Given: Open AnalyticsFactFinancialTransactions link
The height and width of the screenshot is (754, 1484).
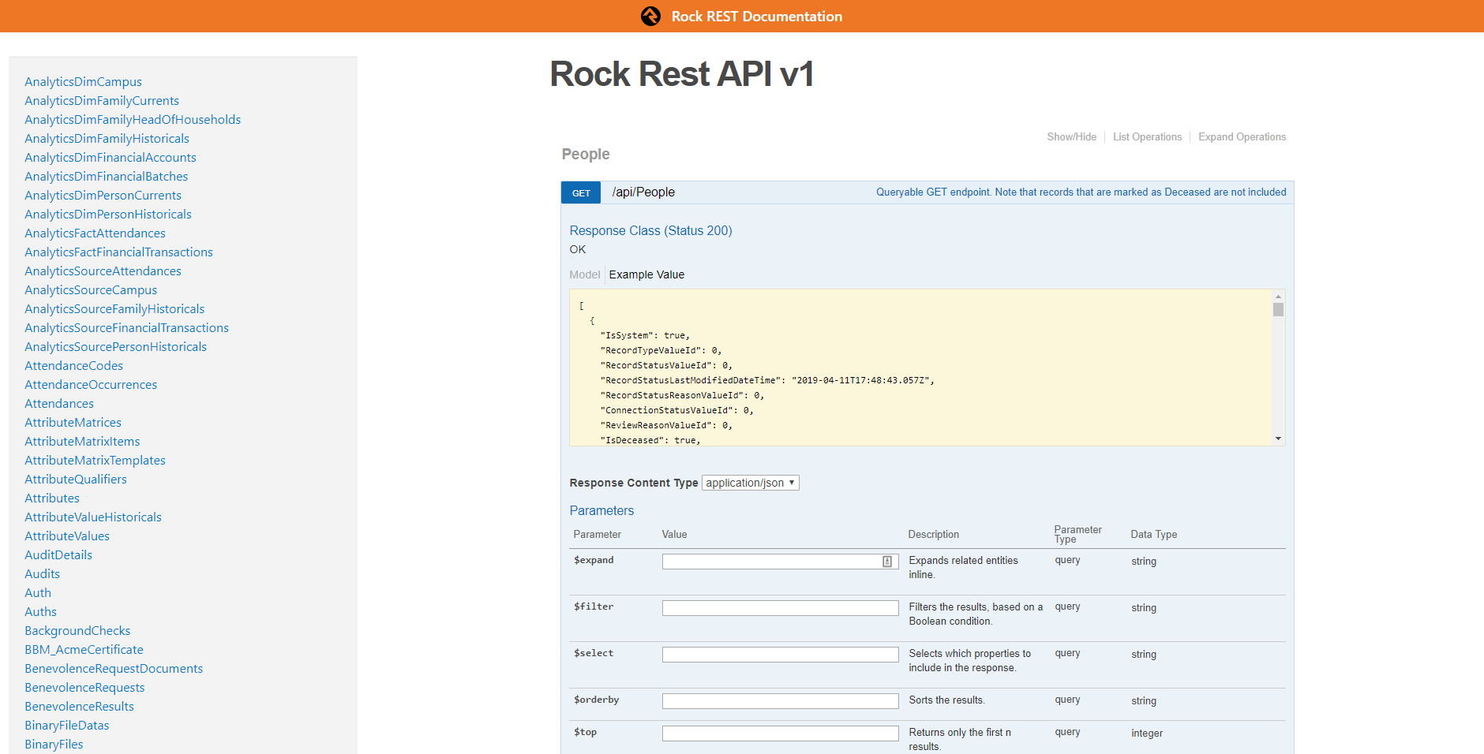Looking at the screenshot, I should tap(118, 252).
